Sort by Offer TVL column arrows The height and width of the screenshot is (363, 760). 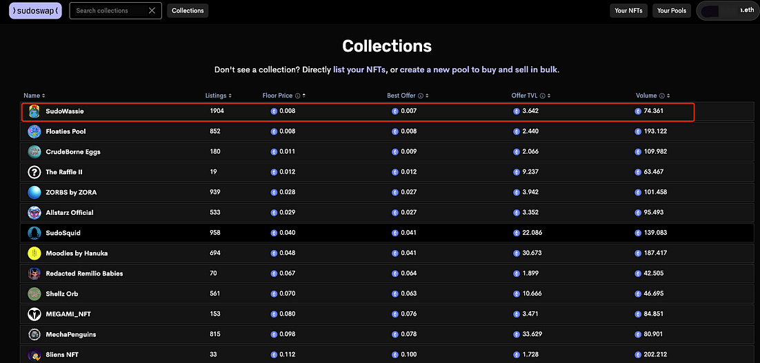click(x=549, y=96)
